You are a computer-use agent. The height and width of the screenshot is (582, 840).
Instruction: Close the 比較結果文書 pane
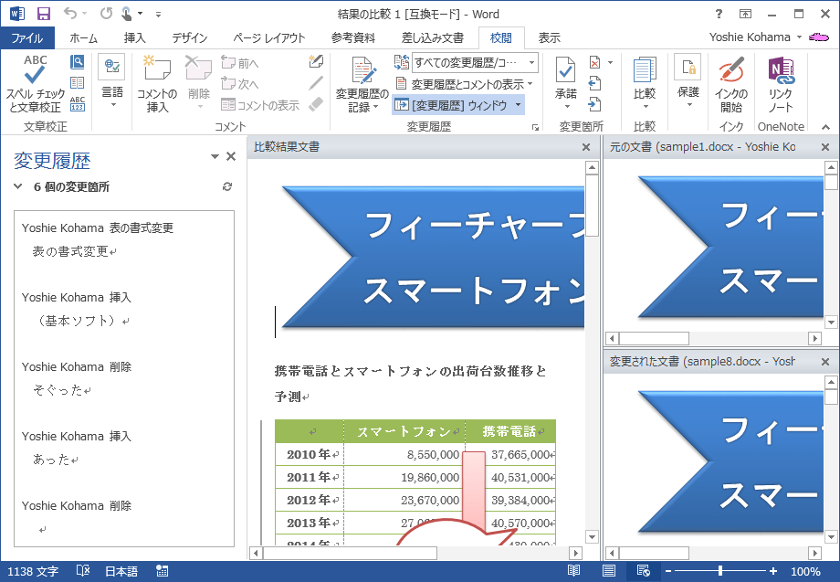(x=586, y=147)
